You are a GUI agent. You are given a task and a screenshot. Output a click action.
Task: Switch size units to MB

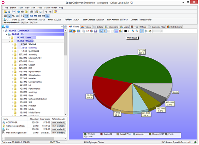pyautogui.click(x=35, y=16)
